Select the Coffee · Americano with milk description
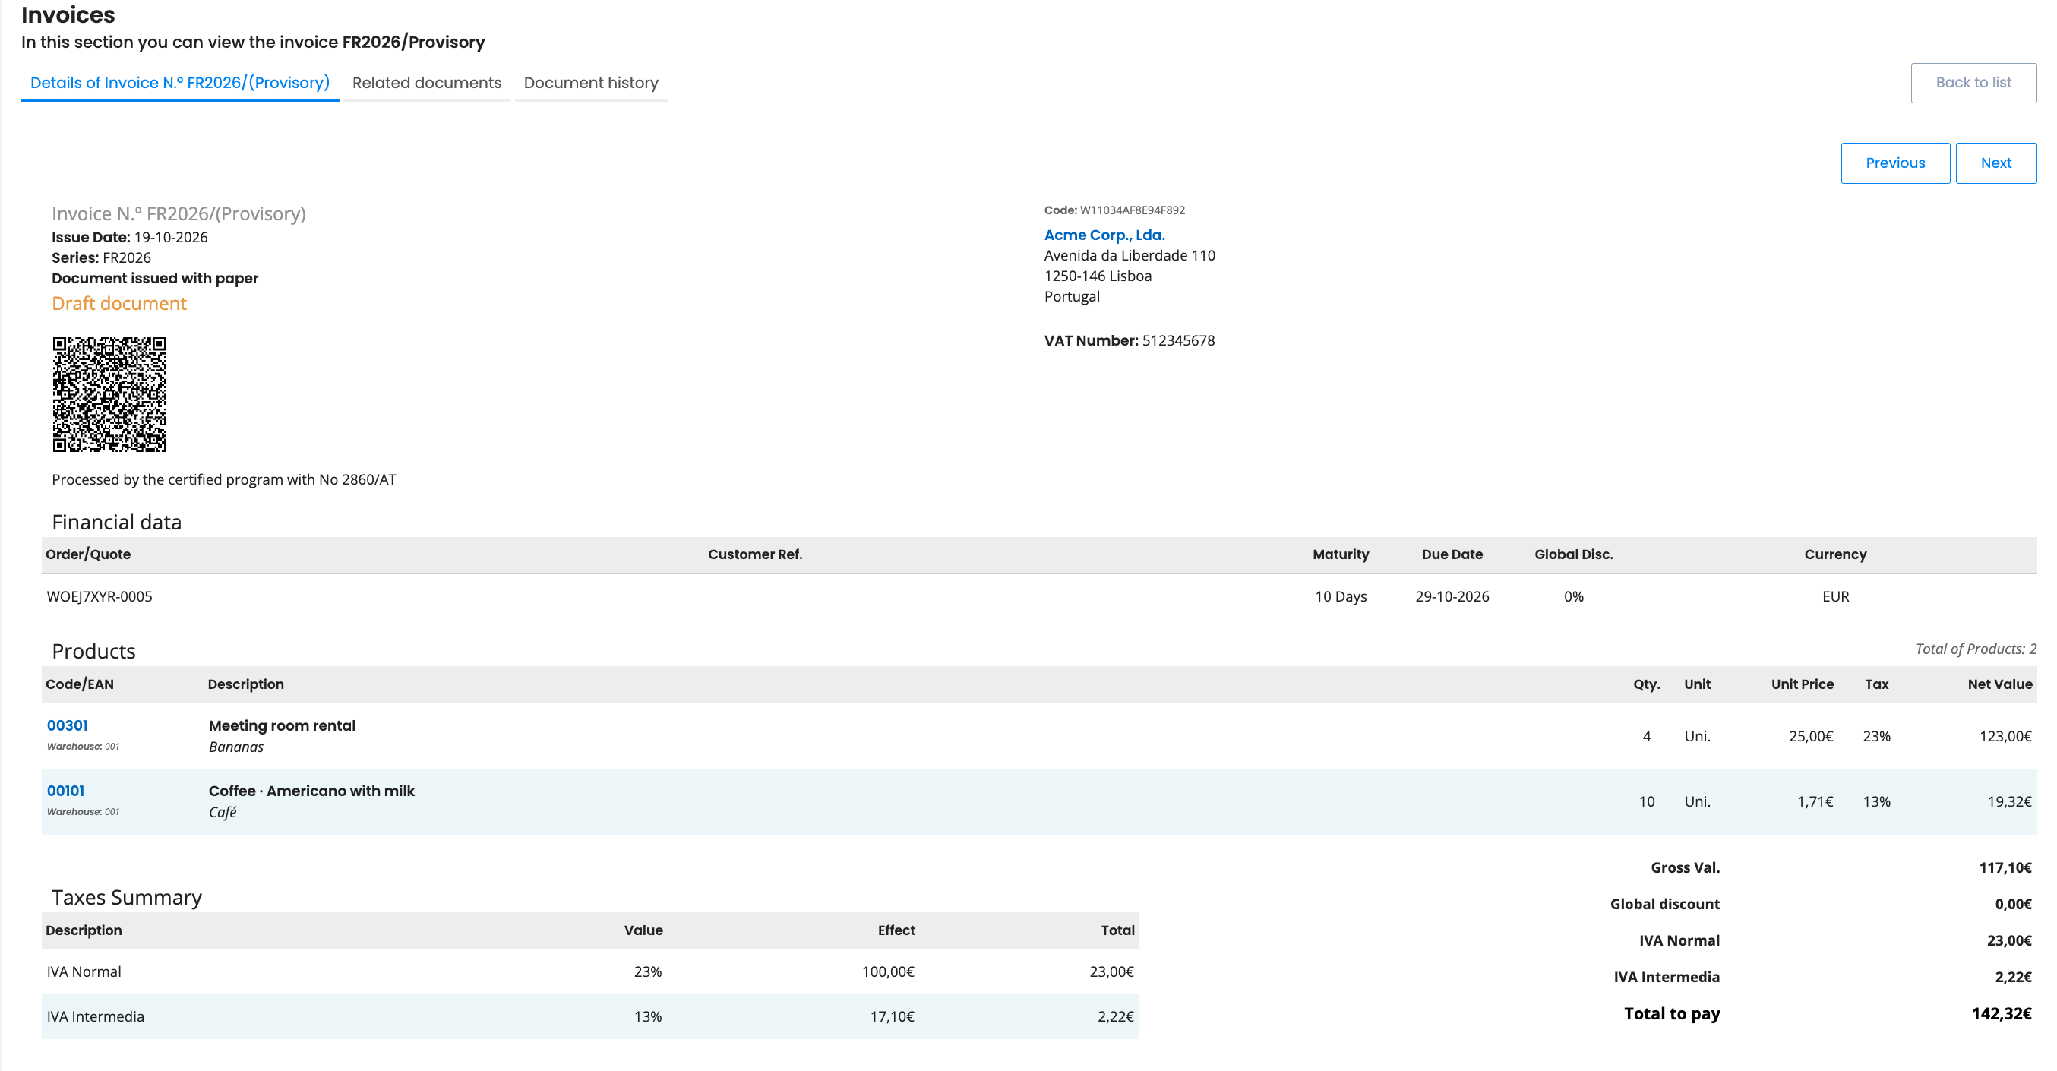The image size is (2057, 1071). tap(311, 791)
